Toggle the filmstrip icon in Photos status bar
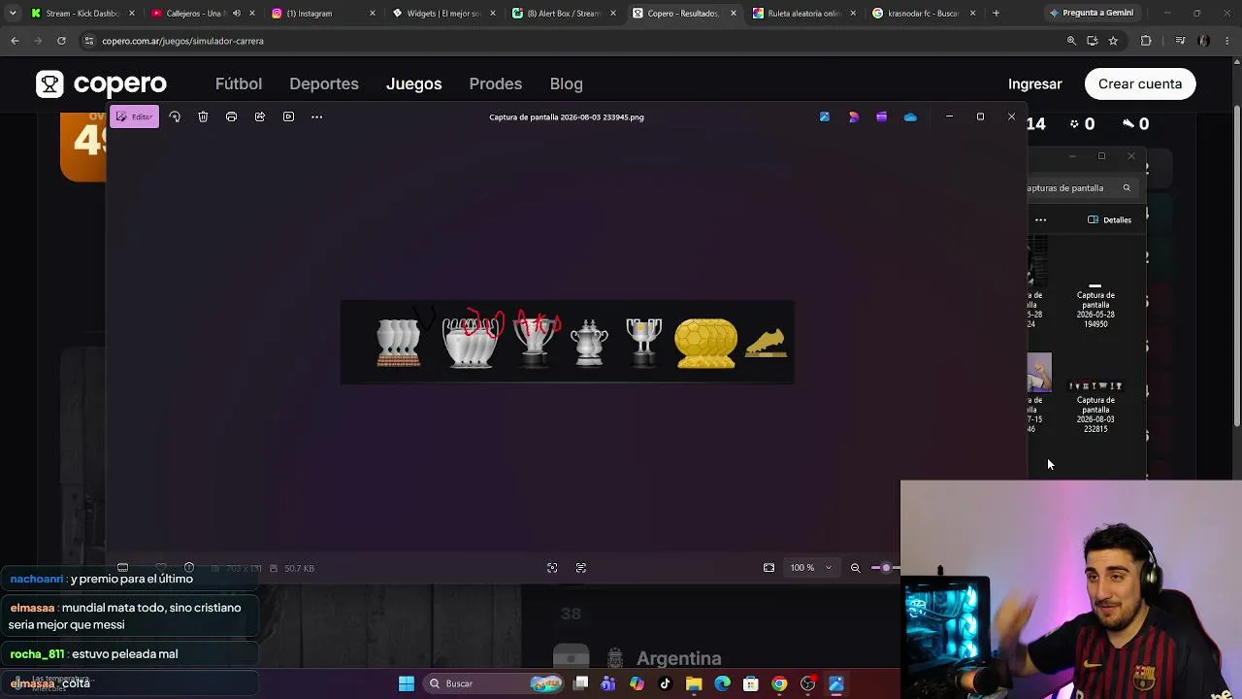 [x=122, y=568]
